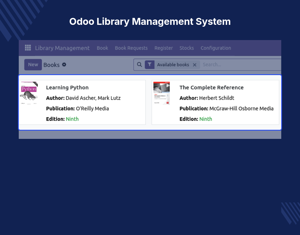
Task: Open the apps grid menu icon
Action: coord(28,48)
